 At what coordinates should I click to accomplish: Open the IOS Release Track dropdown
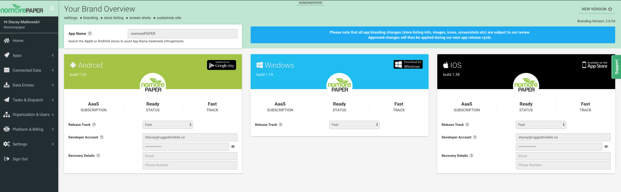point(541,125)
